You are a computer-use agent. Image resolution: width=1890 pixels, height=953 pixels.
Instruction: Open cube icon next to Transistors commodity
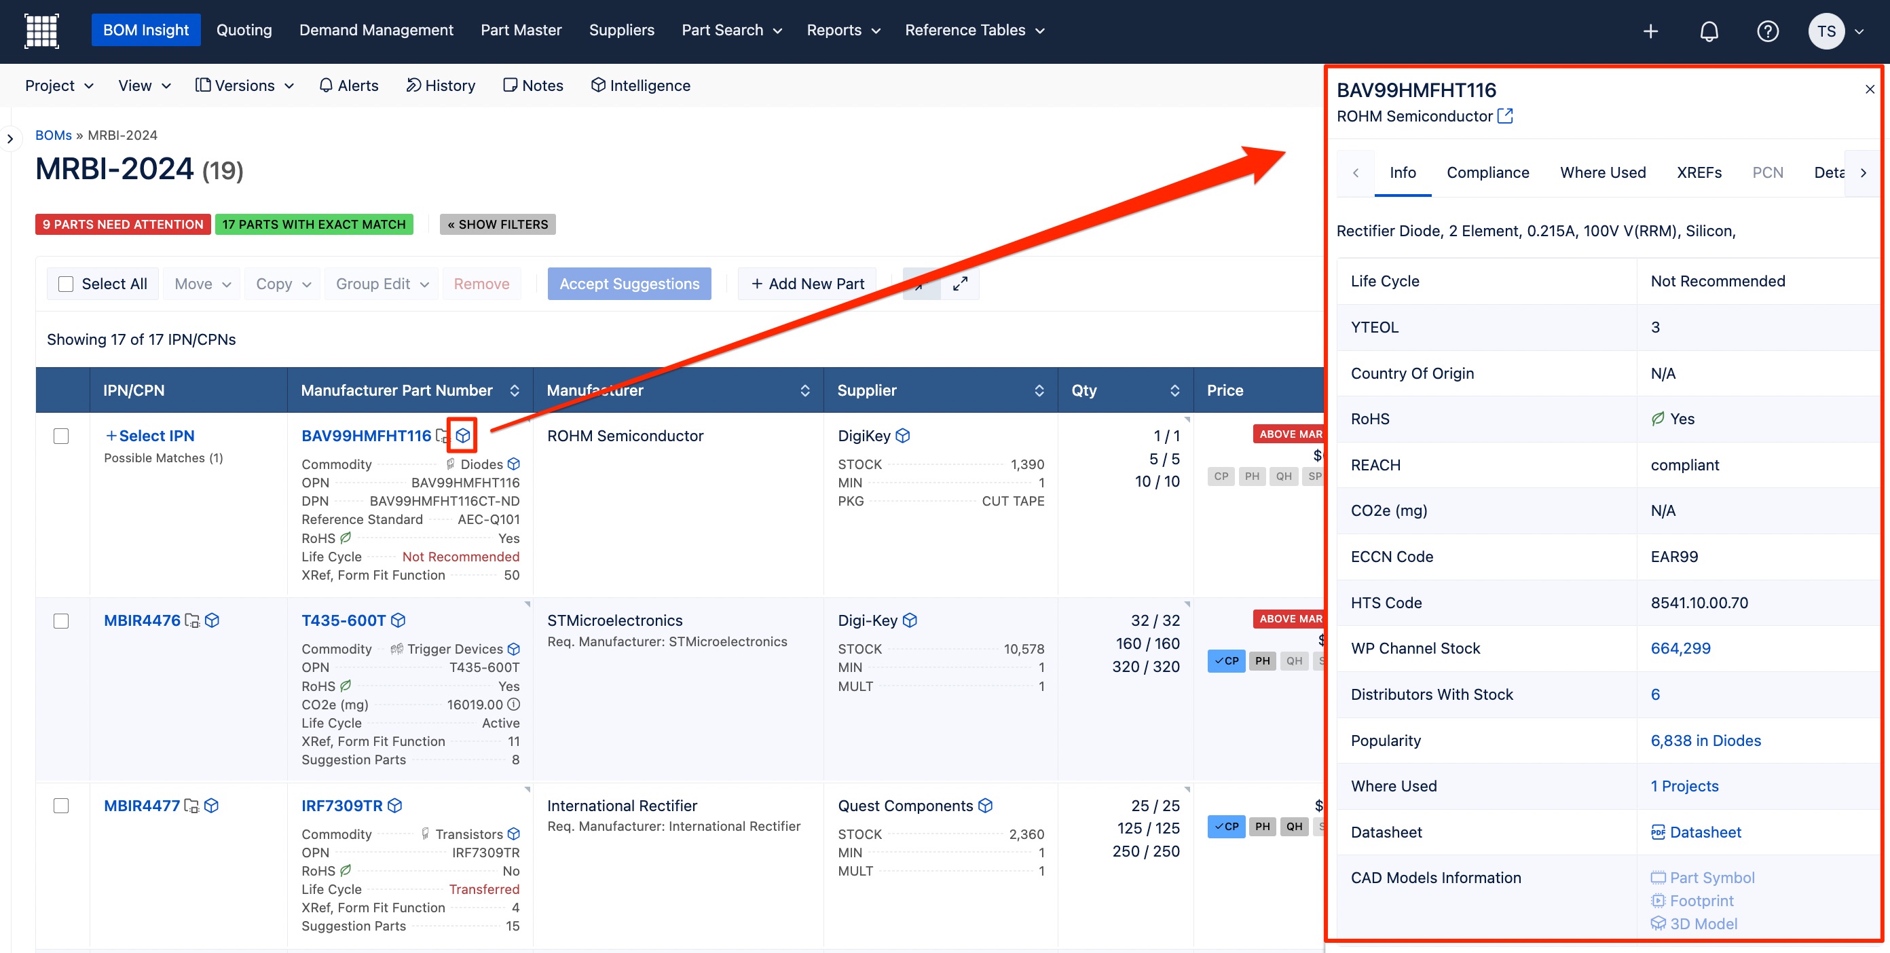514,834
